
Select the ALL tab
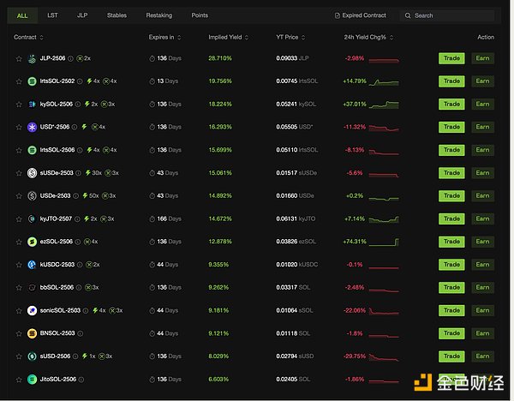pos(22,15)
